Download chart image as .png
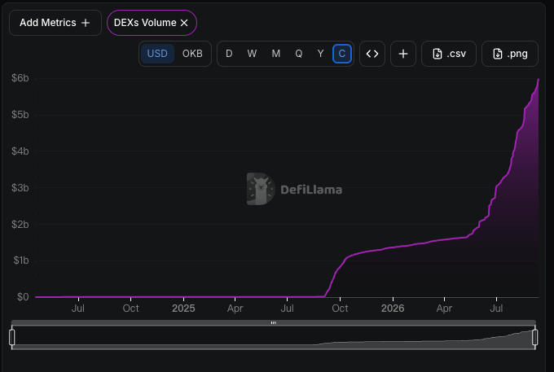This screenshot has height=372, width=554. click(510, 54)
